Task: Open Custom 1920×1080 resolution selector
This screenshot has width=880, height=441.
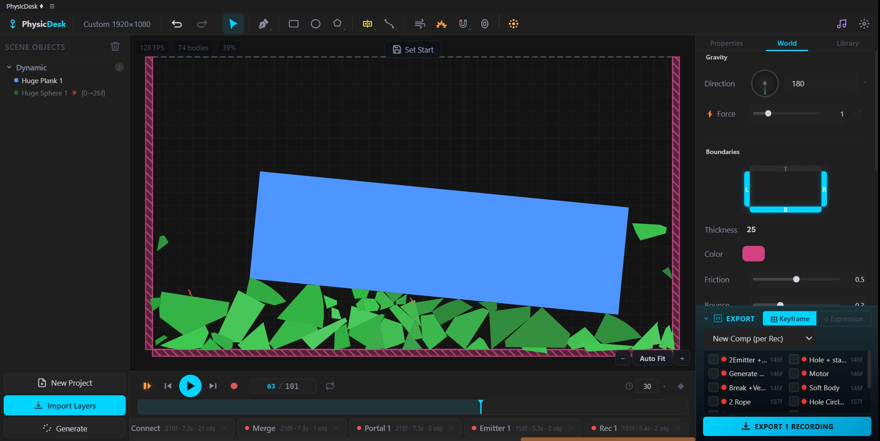Action: [x=117, y=24]
